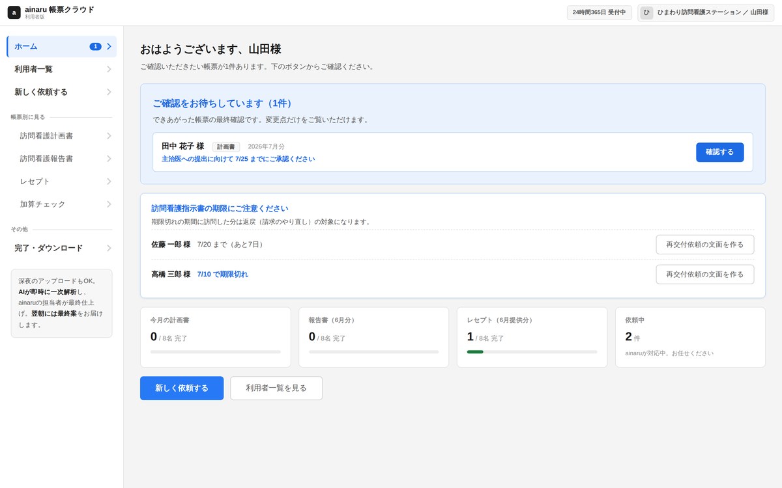The image size is (782, 488).
Task: Open 利用者一覧 in the sidebar
Action: [x=62, y=69]
